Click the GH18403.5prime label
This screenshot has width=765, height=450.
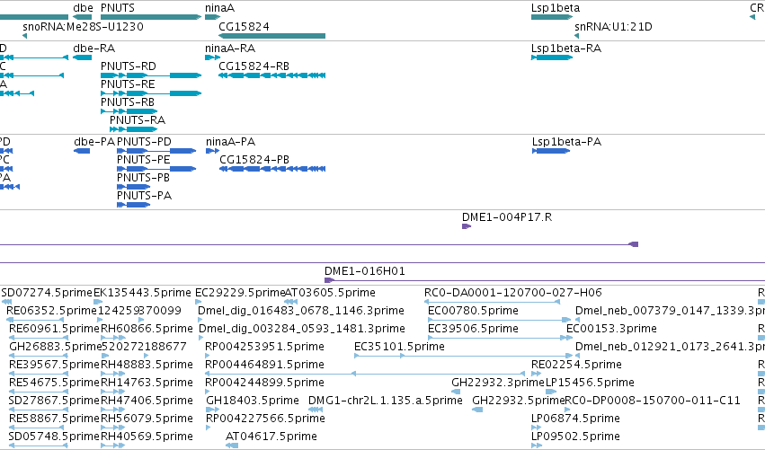(x=253, y=401)
